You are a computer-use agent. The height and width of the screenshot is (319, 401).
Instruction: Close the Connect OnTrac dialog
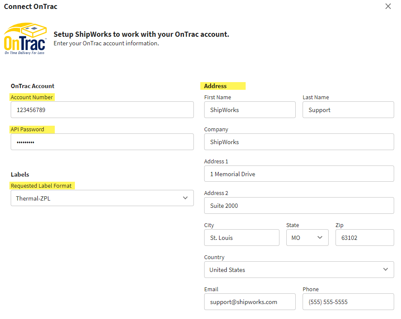(388, 6)
